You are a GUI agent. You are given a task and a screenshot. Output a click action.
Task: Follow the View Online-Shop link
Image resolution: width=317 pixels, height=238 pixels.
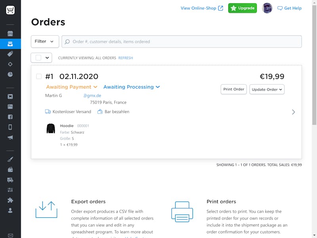[202, 8]
